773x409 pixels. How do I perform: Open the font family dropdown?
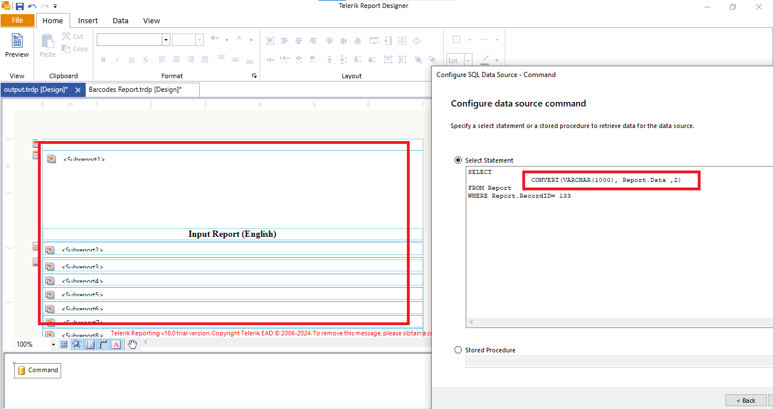click(166, 40)
